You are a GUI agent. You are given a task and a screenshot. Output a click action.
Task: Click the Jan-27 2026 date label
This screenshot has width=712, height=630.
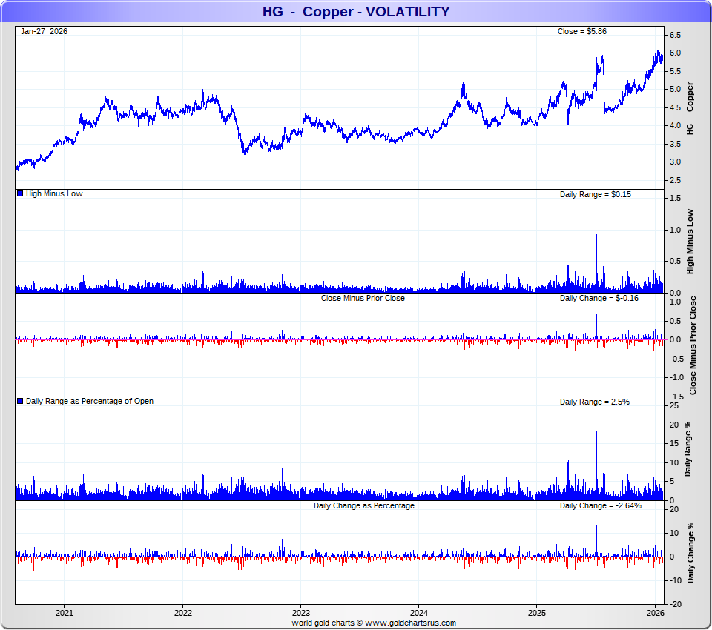44,31
